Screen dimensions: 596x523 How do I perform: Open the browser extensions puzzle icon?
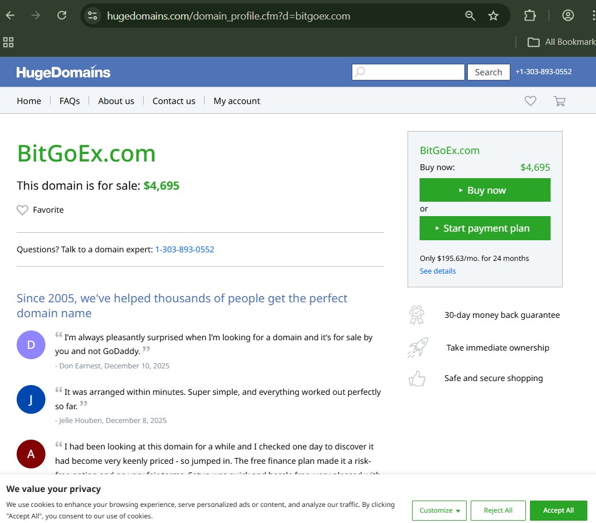pyautogui.click(x=530, y=16)
